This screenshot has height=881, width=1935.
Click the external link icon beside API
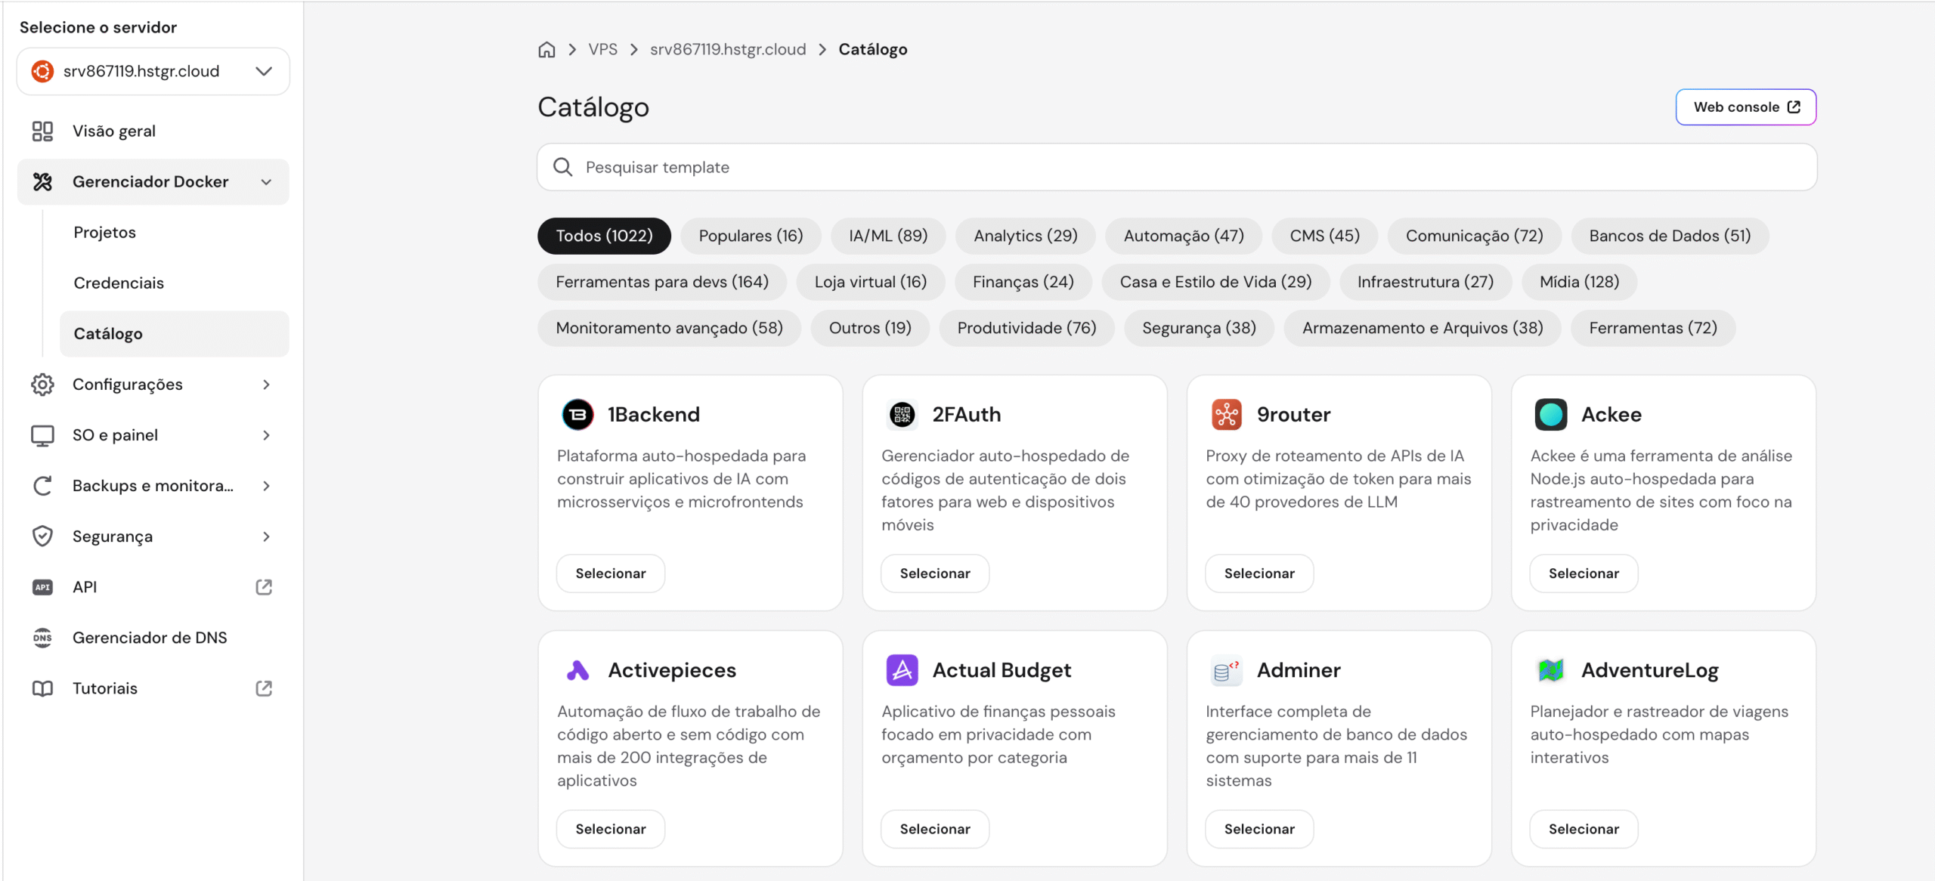264,587
